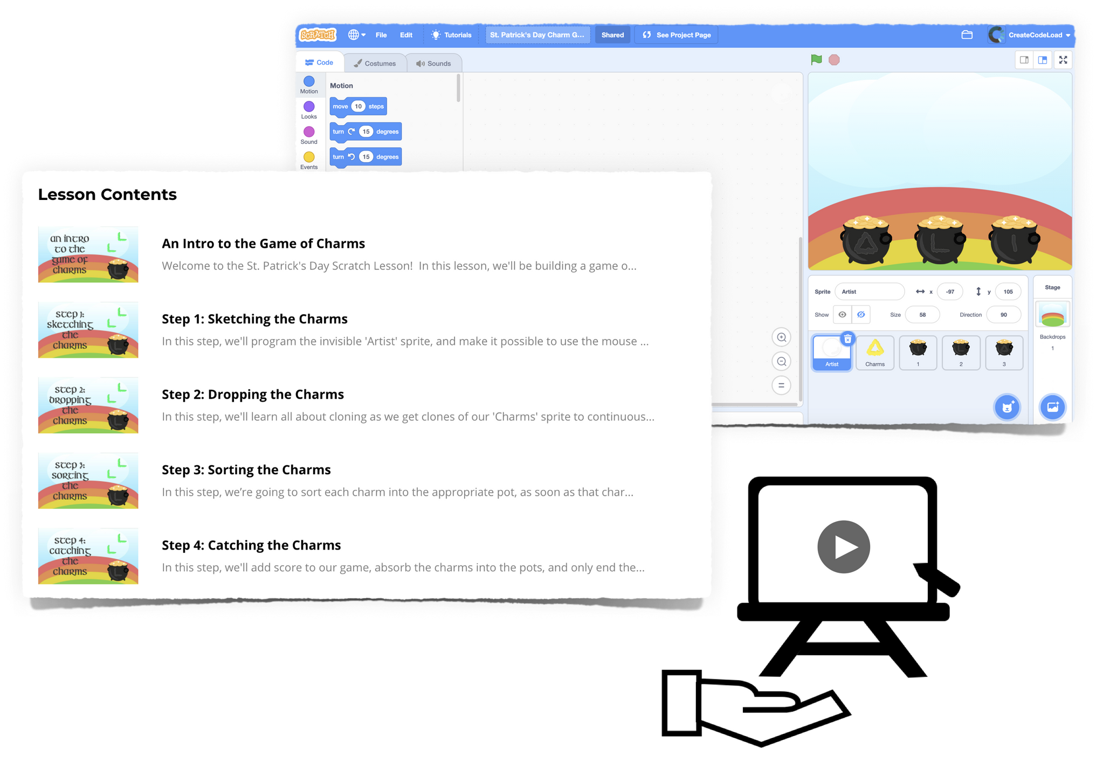Open the Choose a Sprite cat button
Viewport: 1096px width, 776px height.
[x=1007, y=407]
